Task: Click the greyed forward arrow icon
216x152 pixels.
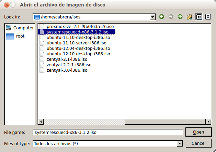Action: 171,17
